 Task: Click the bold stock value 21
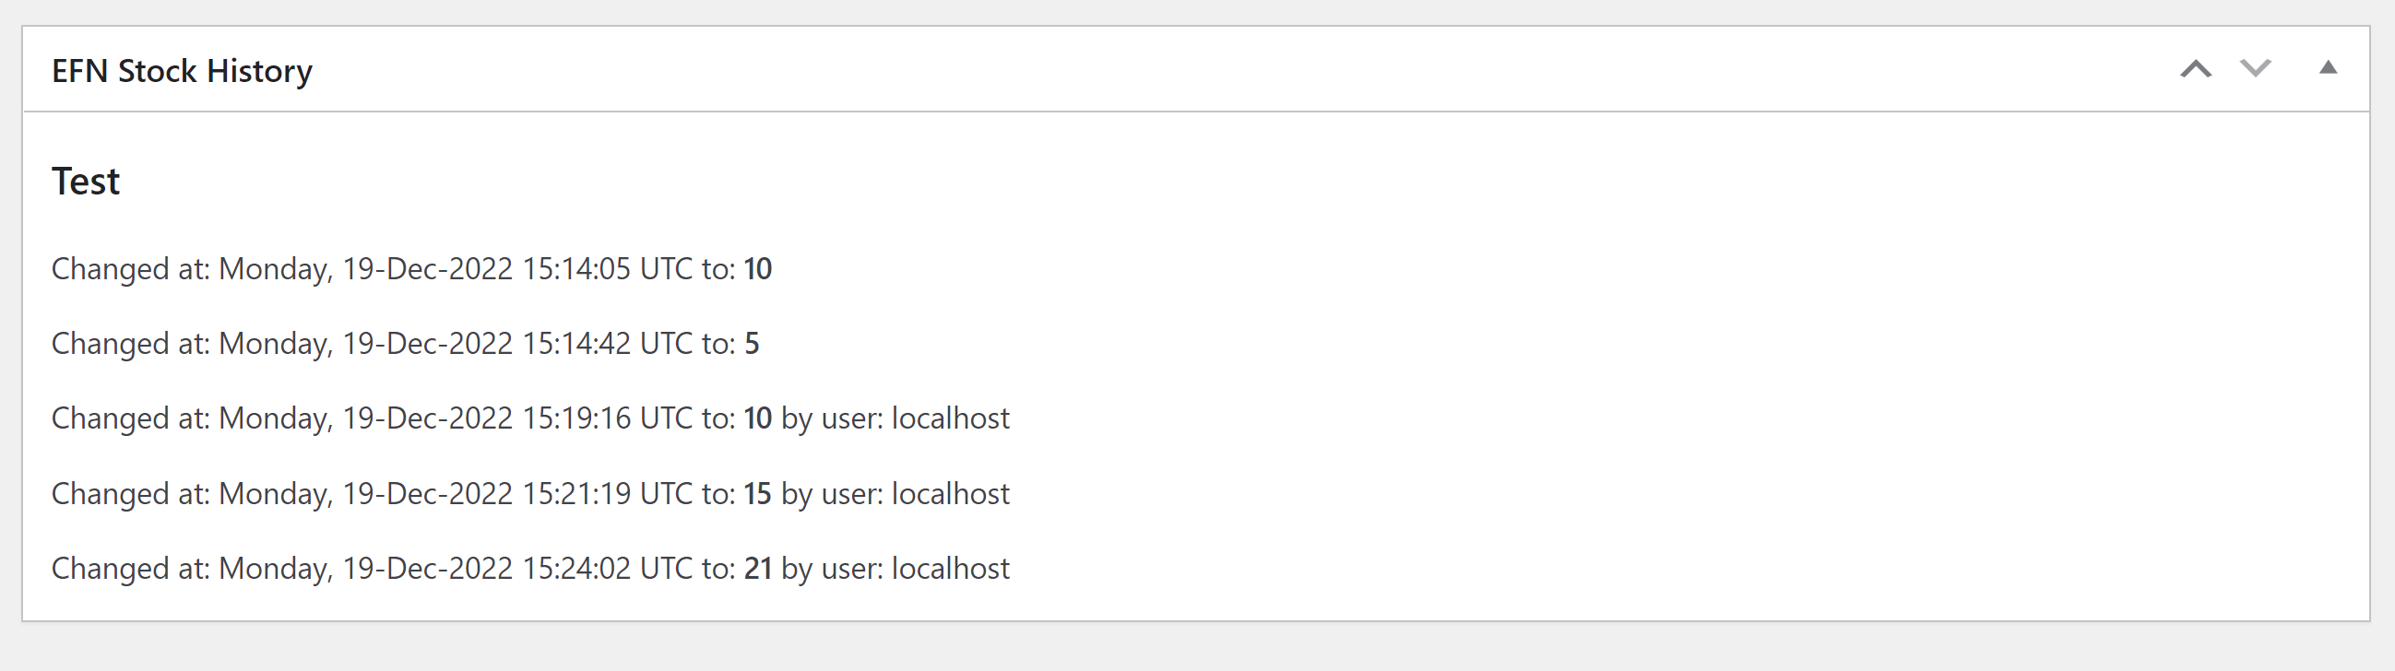[x=758, y=569]
